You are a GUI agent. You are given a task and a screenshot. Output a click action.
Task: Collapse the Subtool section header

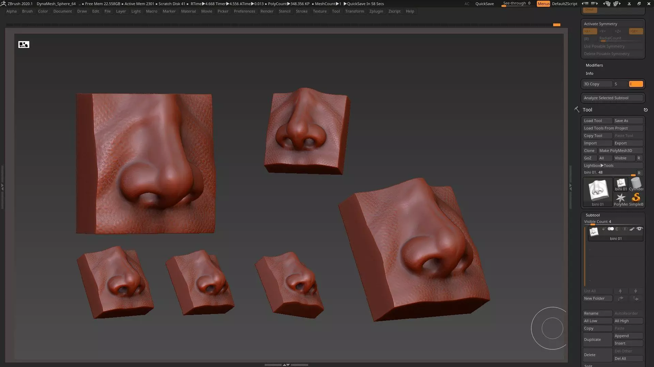(593, 215)
